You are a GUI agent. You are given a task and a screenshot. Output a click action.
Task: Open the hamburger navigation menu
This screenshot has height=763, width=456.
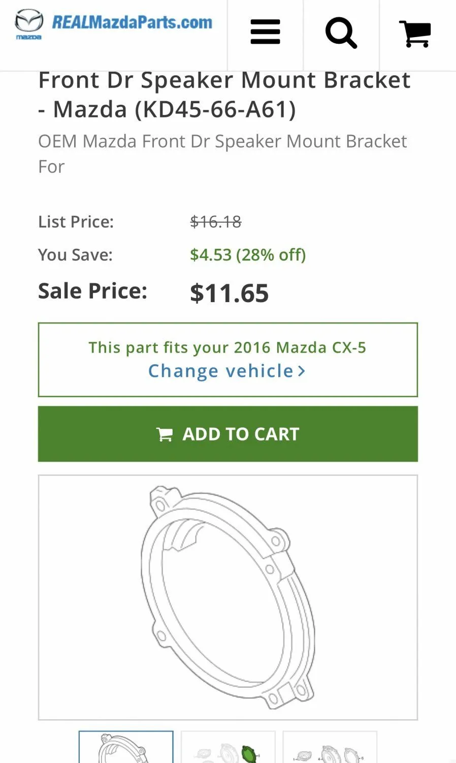(x=265, y=33)
